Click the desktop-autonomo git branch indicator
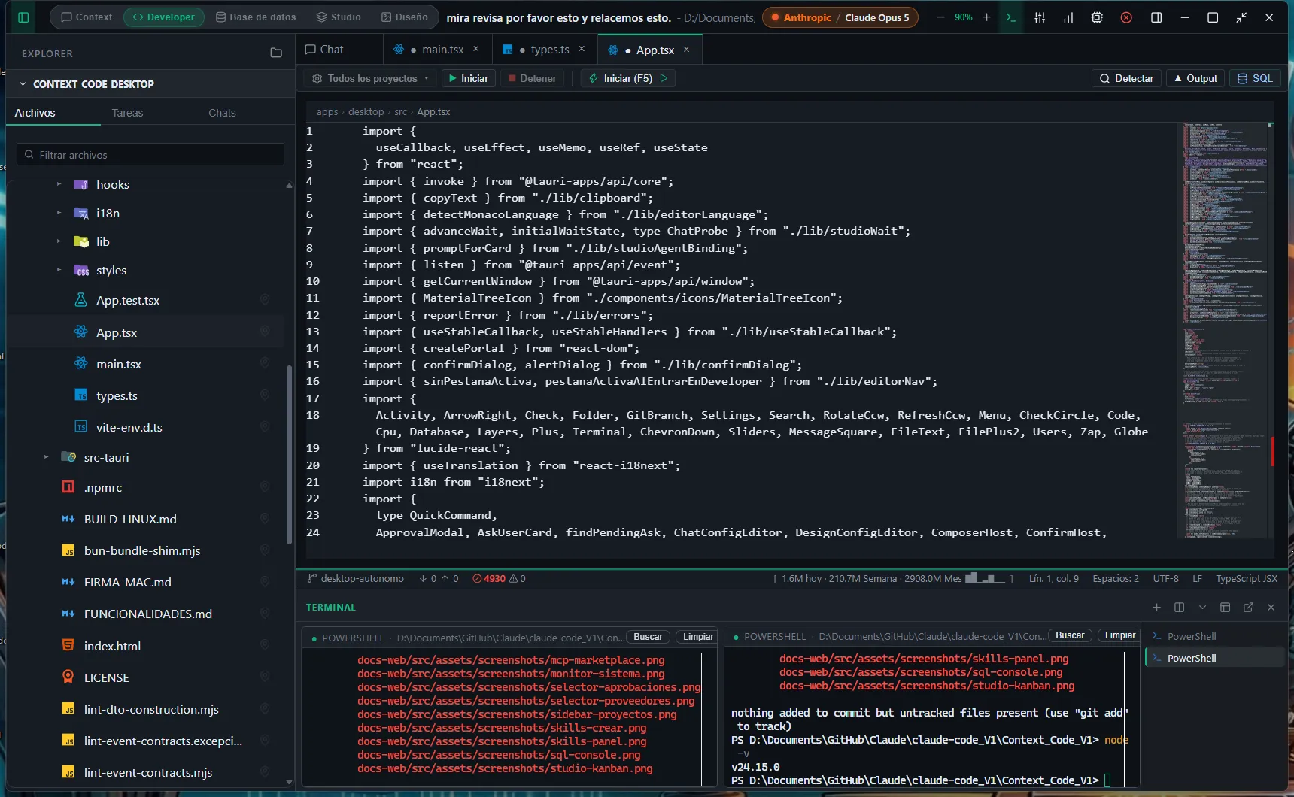 pyautogui.click(x=356, y=578)
